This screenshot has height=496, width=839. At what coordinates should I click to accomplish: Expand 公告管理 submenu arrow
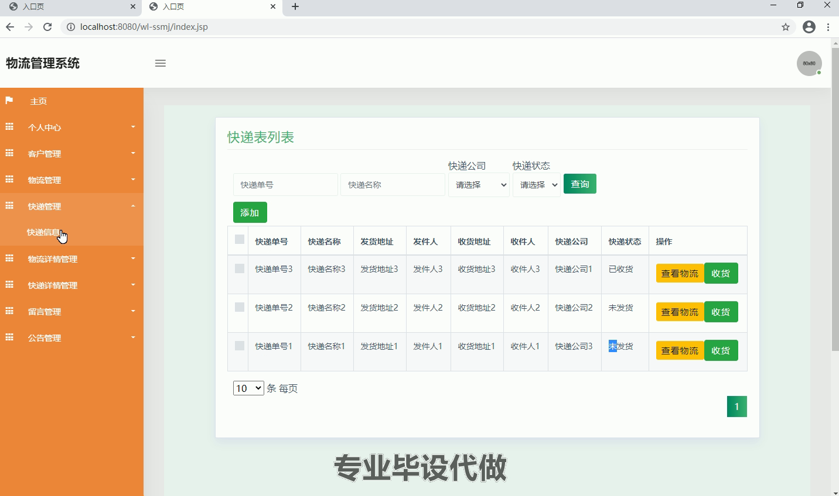[x=133, y=337]
